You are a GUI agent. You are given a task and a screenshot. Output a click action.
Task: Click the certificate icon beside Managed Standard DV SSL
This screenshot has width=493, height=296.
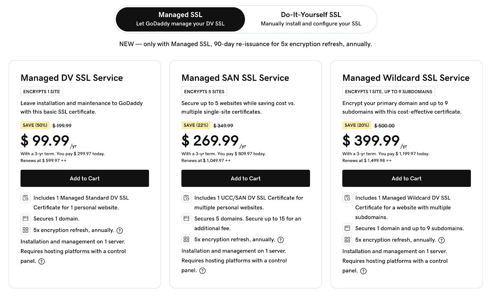[x=25, y=198]
